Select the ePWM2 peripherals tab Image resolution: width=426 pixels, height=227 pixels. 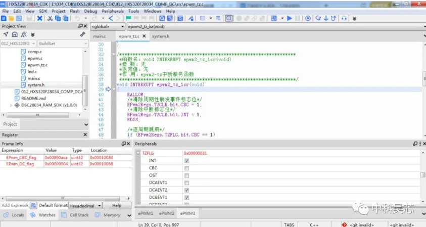(167, 213)
